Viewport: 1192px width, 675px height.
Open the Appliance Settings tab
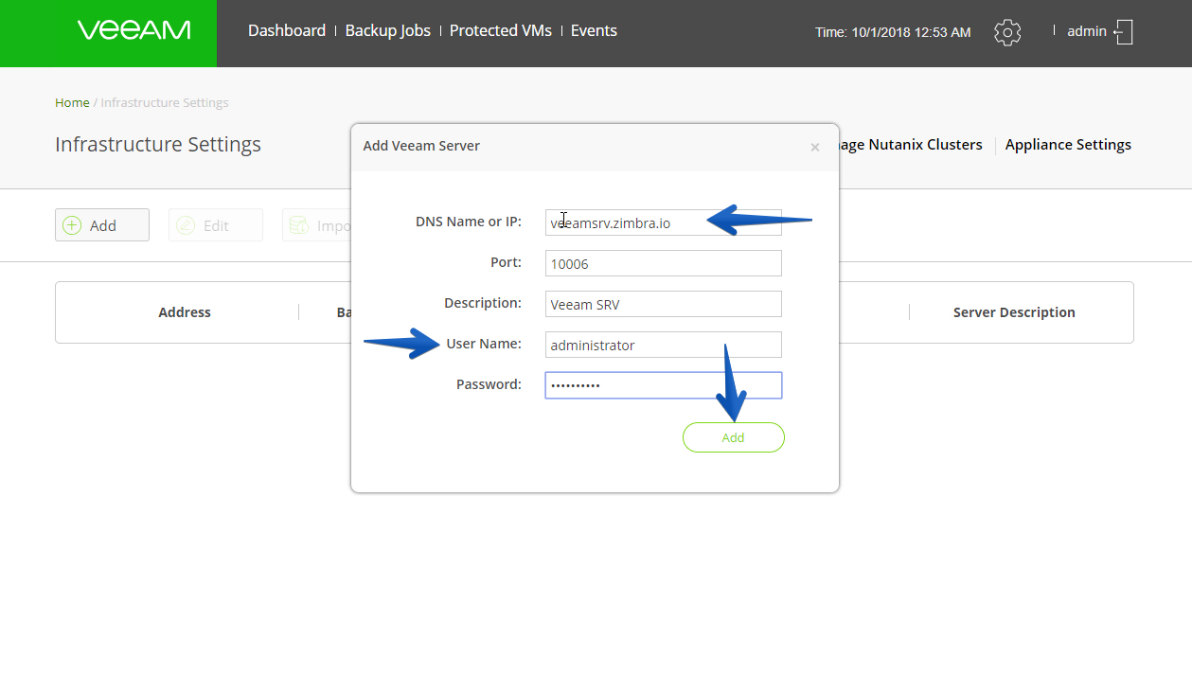click(1068, 145)
